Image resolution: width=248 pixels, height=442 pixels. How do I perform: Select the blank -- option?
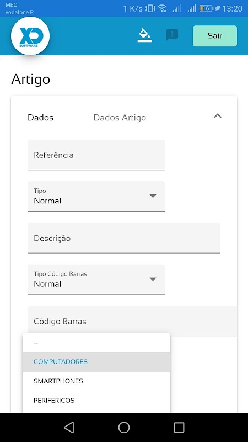(x=96, y=343)
